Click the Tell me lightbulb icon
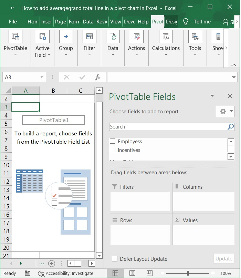Viewport: 241px width, 278px height. tap(186, 22)
